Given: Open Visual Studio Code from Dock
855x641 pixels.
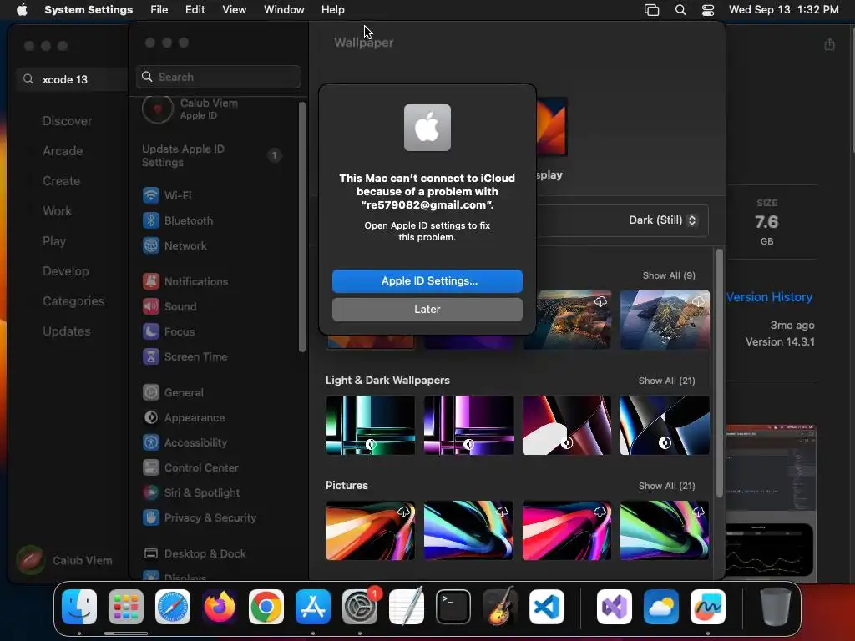Looking at the screenshot, I should 546,607.
